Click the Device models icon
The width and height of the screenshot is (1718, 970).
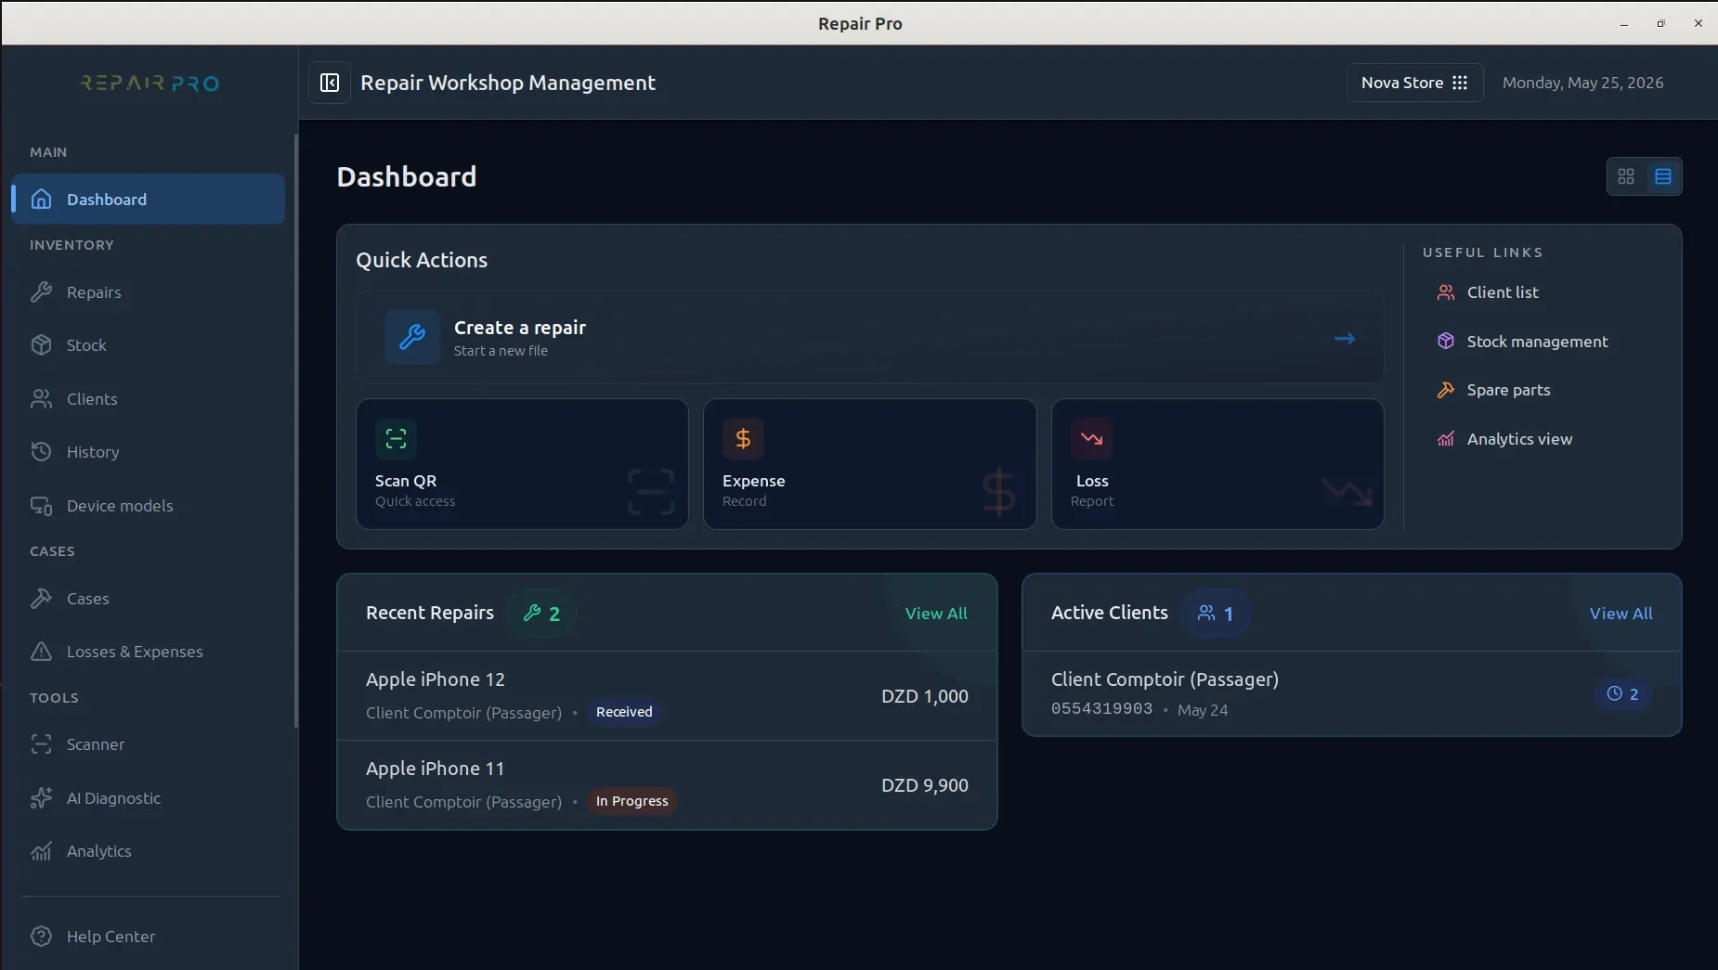click(x=41, y=506)
